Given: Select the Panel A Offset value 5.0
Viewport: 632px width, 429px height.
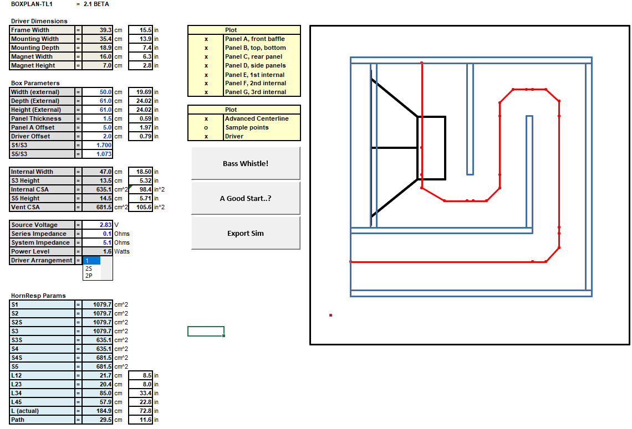Looking at the screenshot, I should click(x=98, y=127).
